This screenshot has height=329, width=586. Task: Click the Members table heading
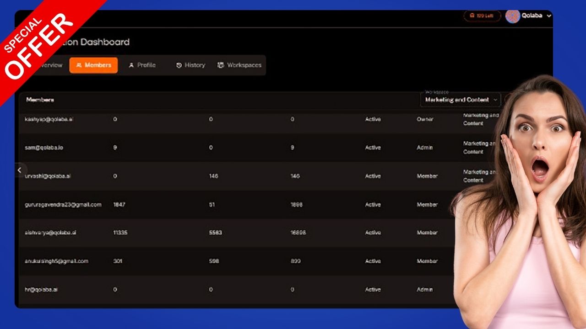coord(40,100)
